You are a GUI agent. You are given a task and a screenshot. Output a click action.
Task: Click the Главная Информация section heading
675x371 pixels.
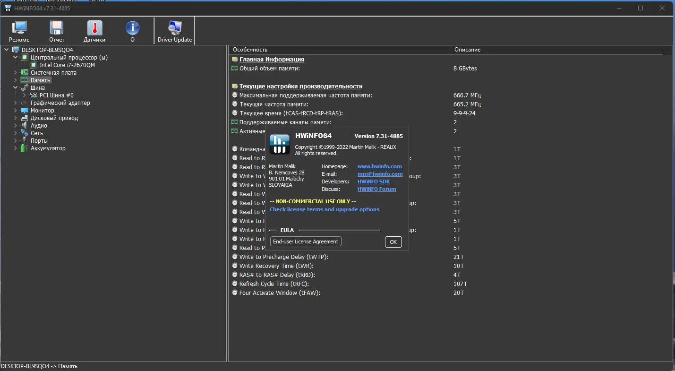(272, 60)
